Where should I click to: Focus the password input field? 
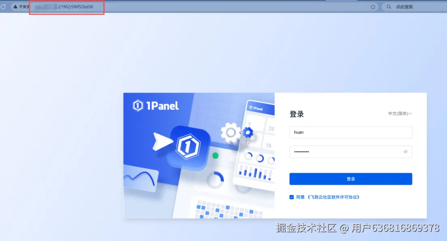click(351, 152)
